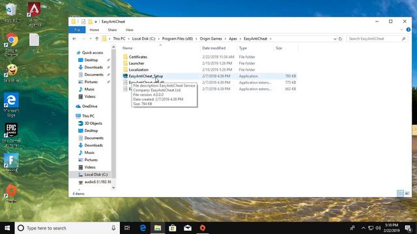Click the volume icon in system tray
Viewport: 417px width, 234px height.
click(378, 228)
